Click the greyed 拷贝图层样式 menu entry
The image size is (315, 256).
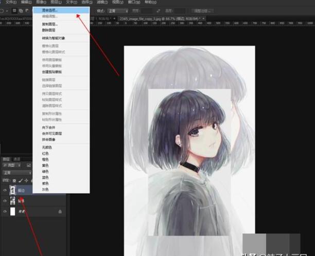click(61, 94)
